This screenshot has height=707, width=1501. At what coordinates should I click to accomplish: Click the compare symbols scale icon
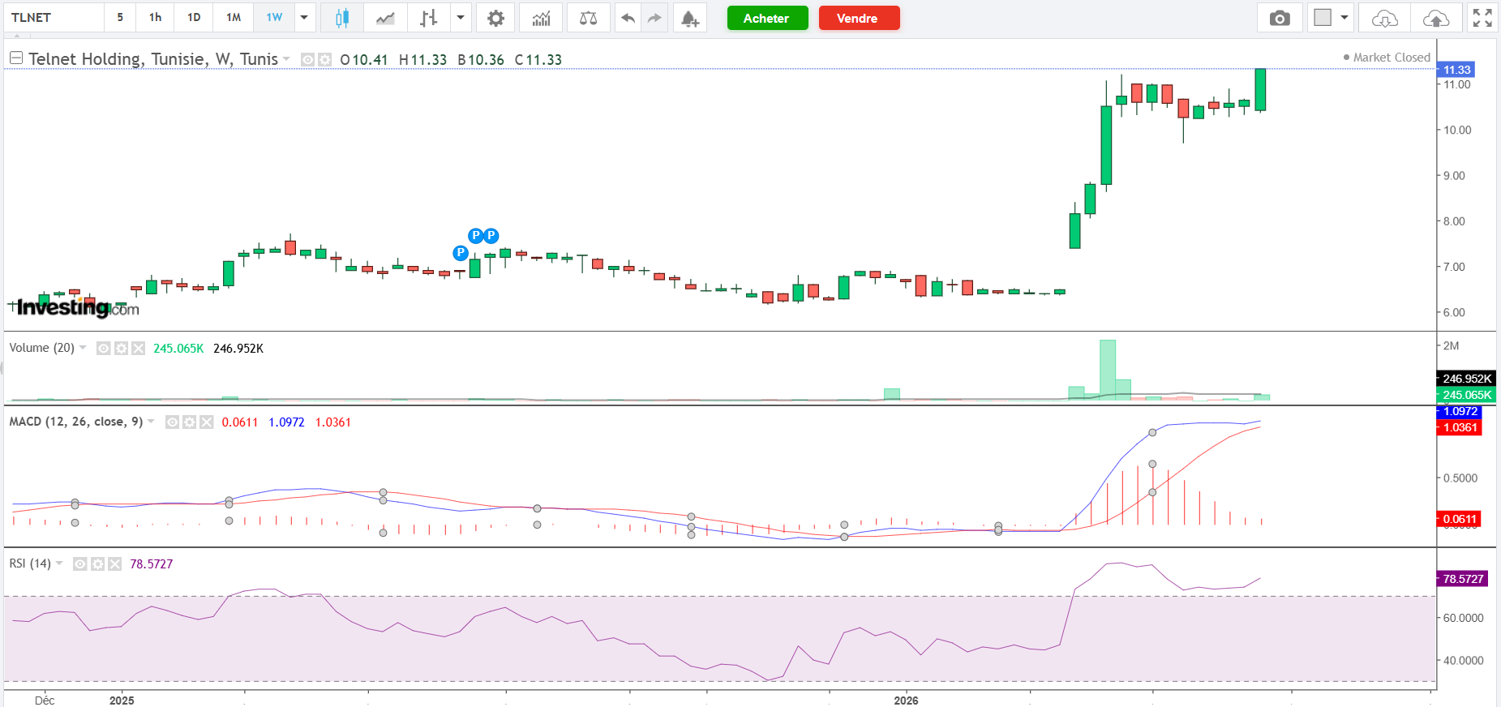(589, 18)
